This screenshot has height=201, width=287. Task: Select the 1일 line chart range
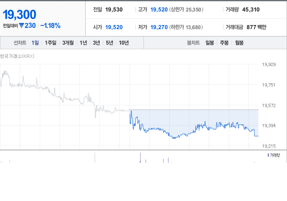coord(35,43)
